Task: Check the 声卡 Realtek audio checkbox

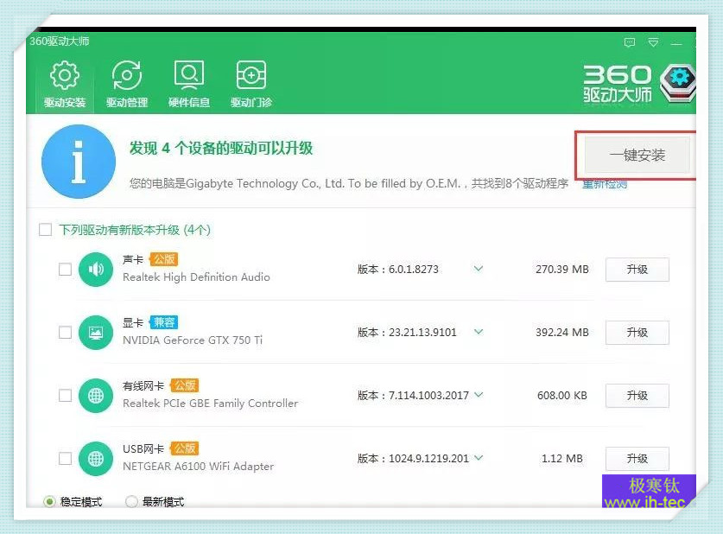Action: 65,270
